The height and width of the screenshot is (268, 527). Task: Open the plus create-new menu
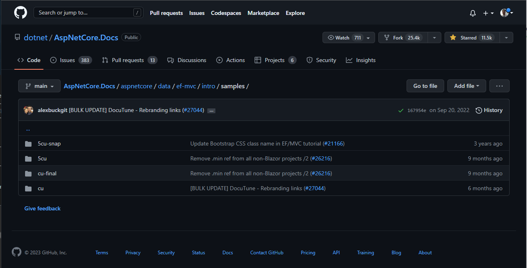coord(488,13)
